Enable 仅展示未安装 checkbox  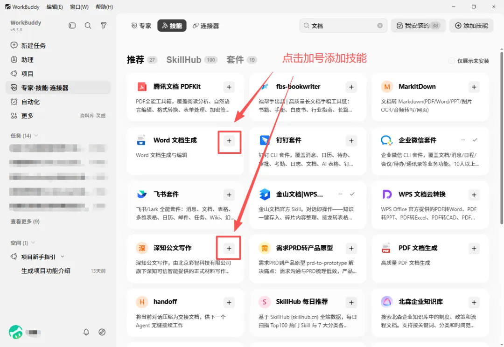pyautogui.click(x=451, y=61)
